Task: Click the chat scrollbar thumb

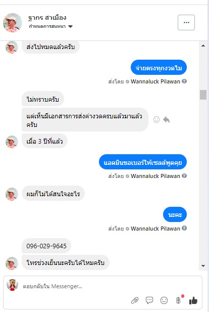Action: pos(203,95)
